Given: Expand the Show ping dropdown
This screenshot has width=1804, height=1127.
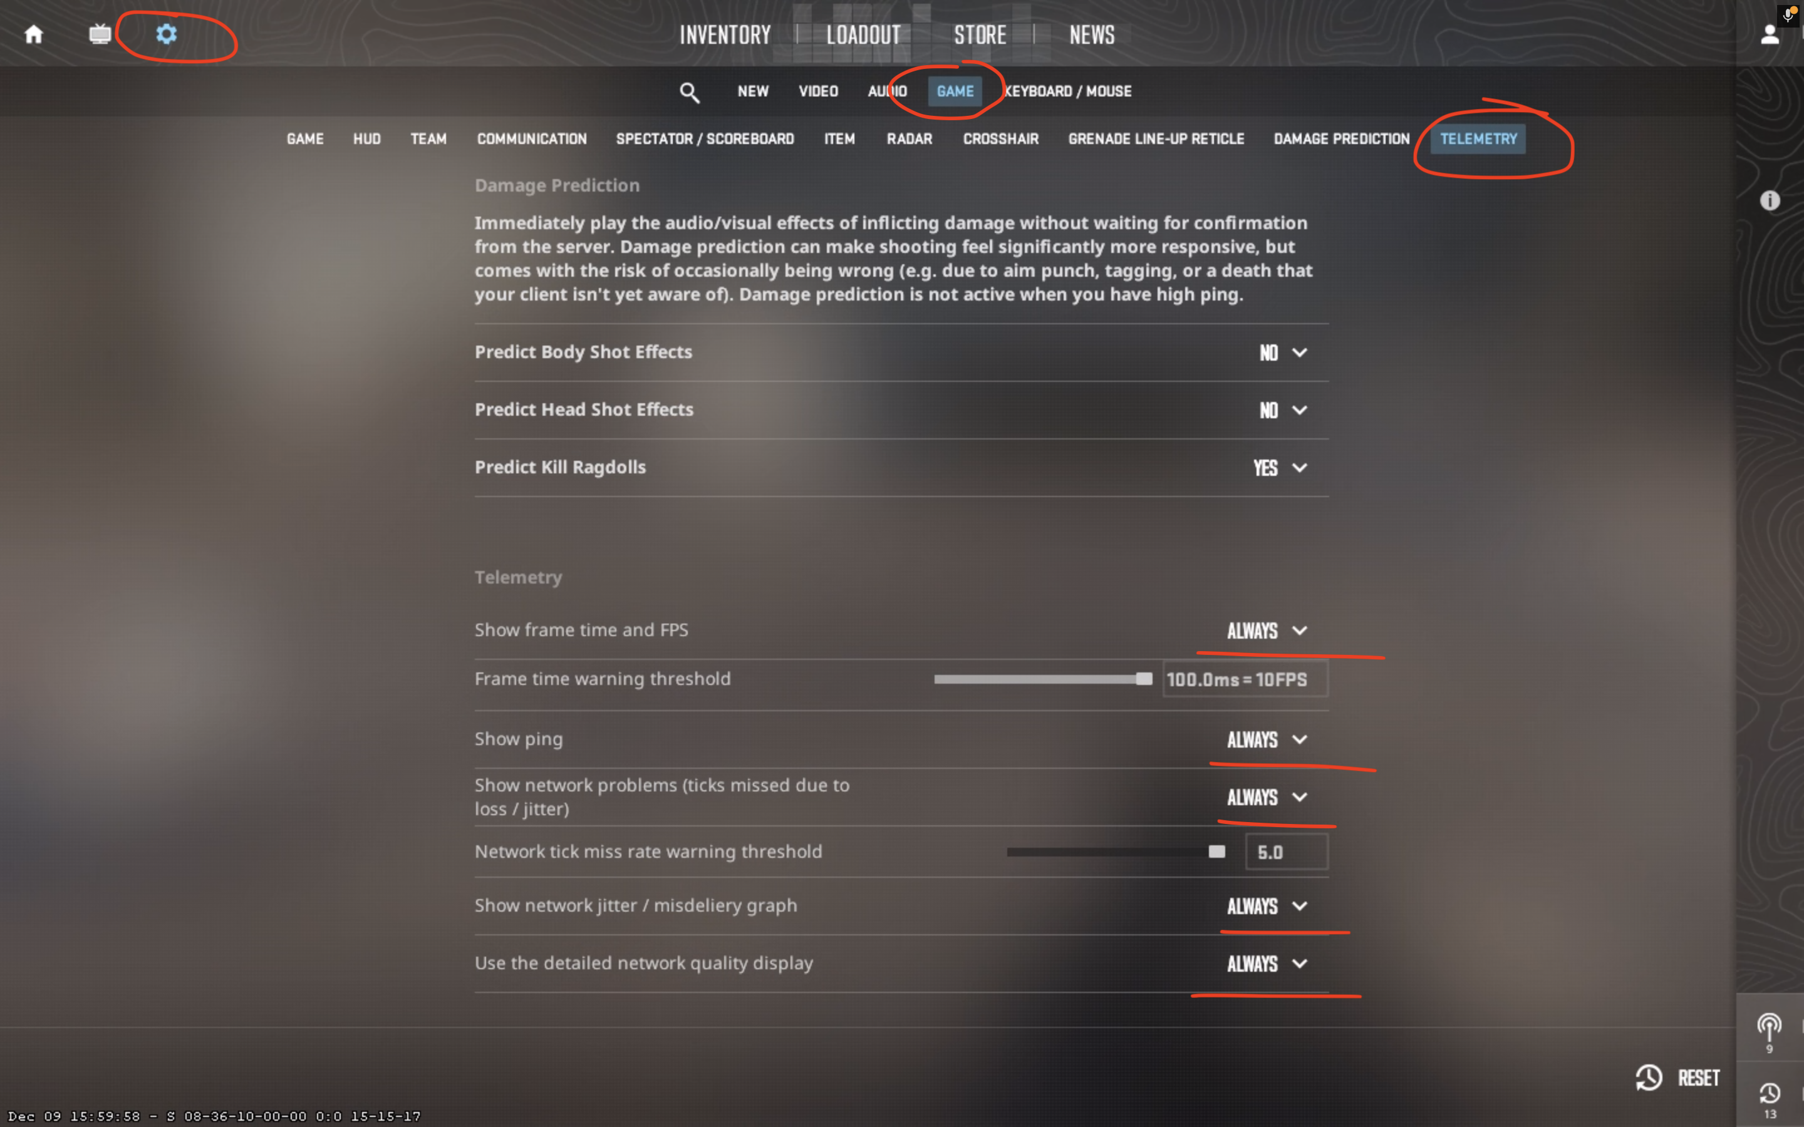Looking at the screenshot, I should coord(1267,739).
